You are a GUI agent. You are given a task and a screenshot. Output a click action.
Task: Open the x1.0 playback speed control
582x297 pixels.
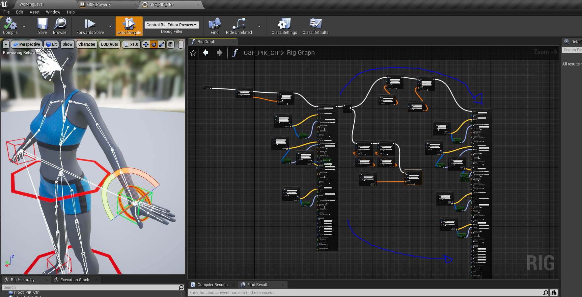tap(131, 44)
